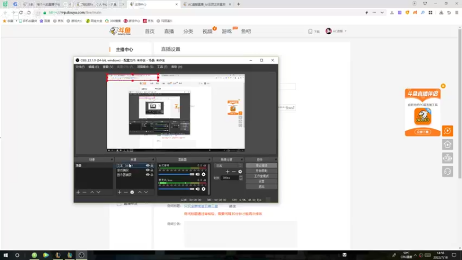The height and width of the screenshot is (260, 462).
Task: Click the start recording button in OBS
Action: [262, 170]
